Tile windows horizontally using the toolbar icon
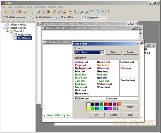 pyautogui.click(x=92, y=12)
